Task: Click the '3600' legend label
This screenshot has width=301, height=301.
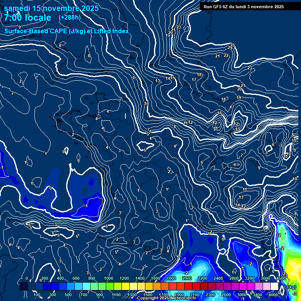Action: [265, 278]
